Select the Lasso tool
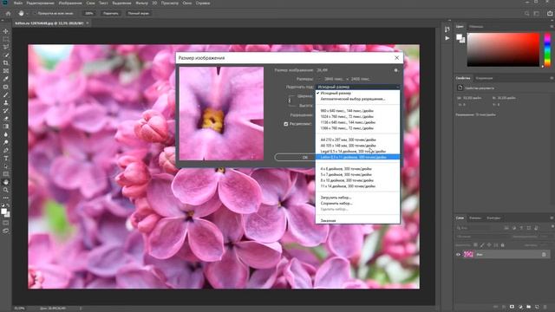 [x=6, y=47]
